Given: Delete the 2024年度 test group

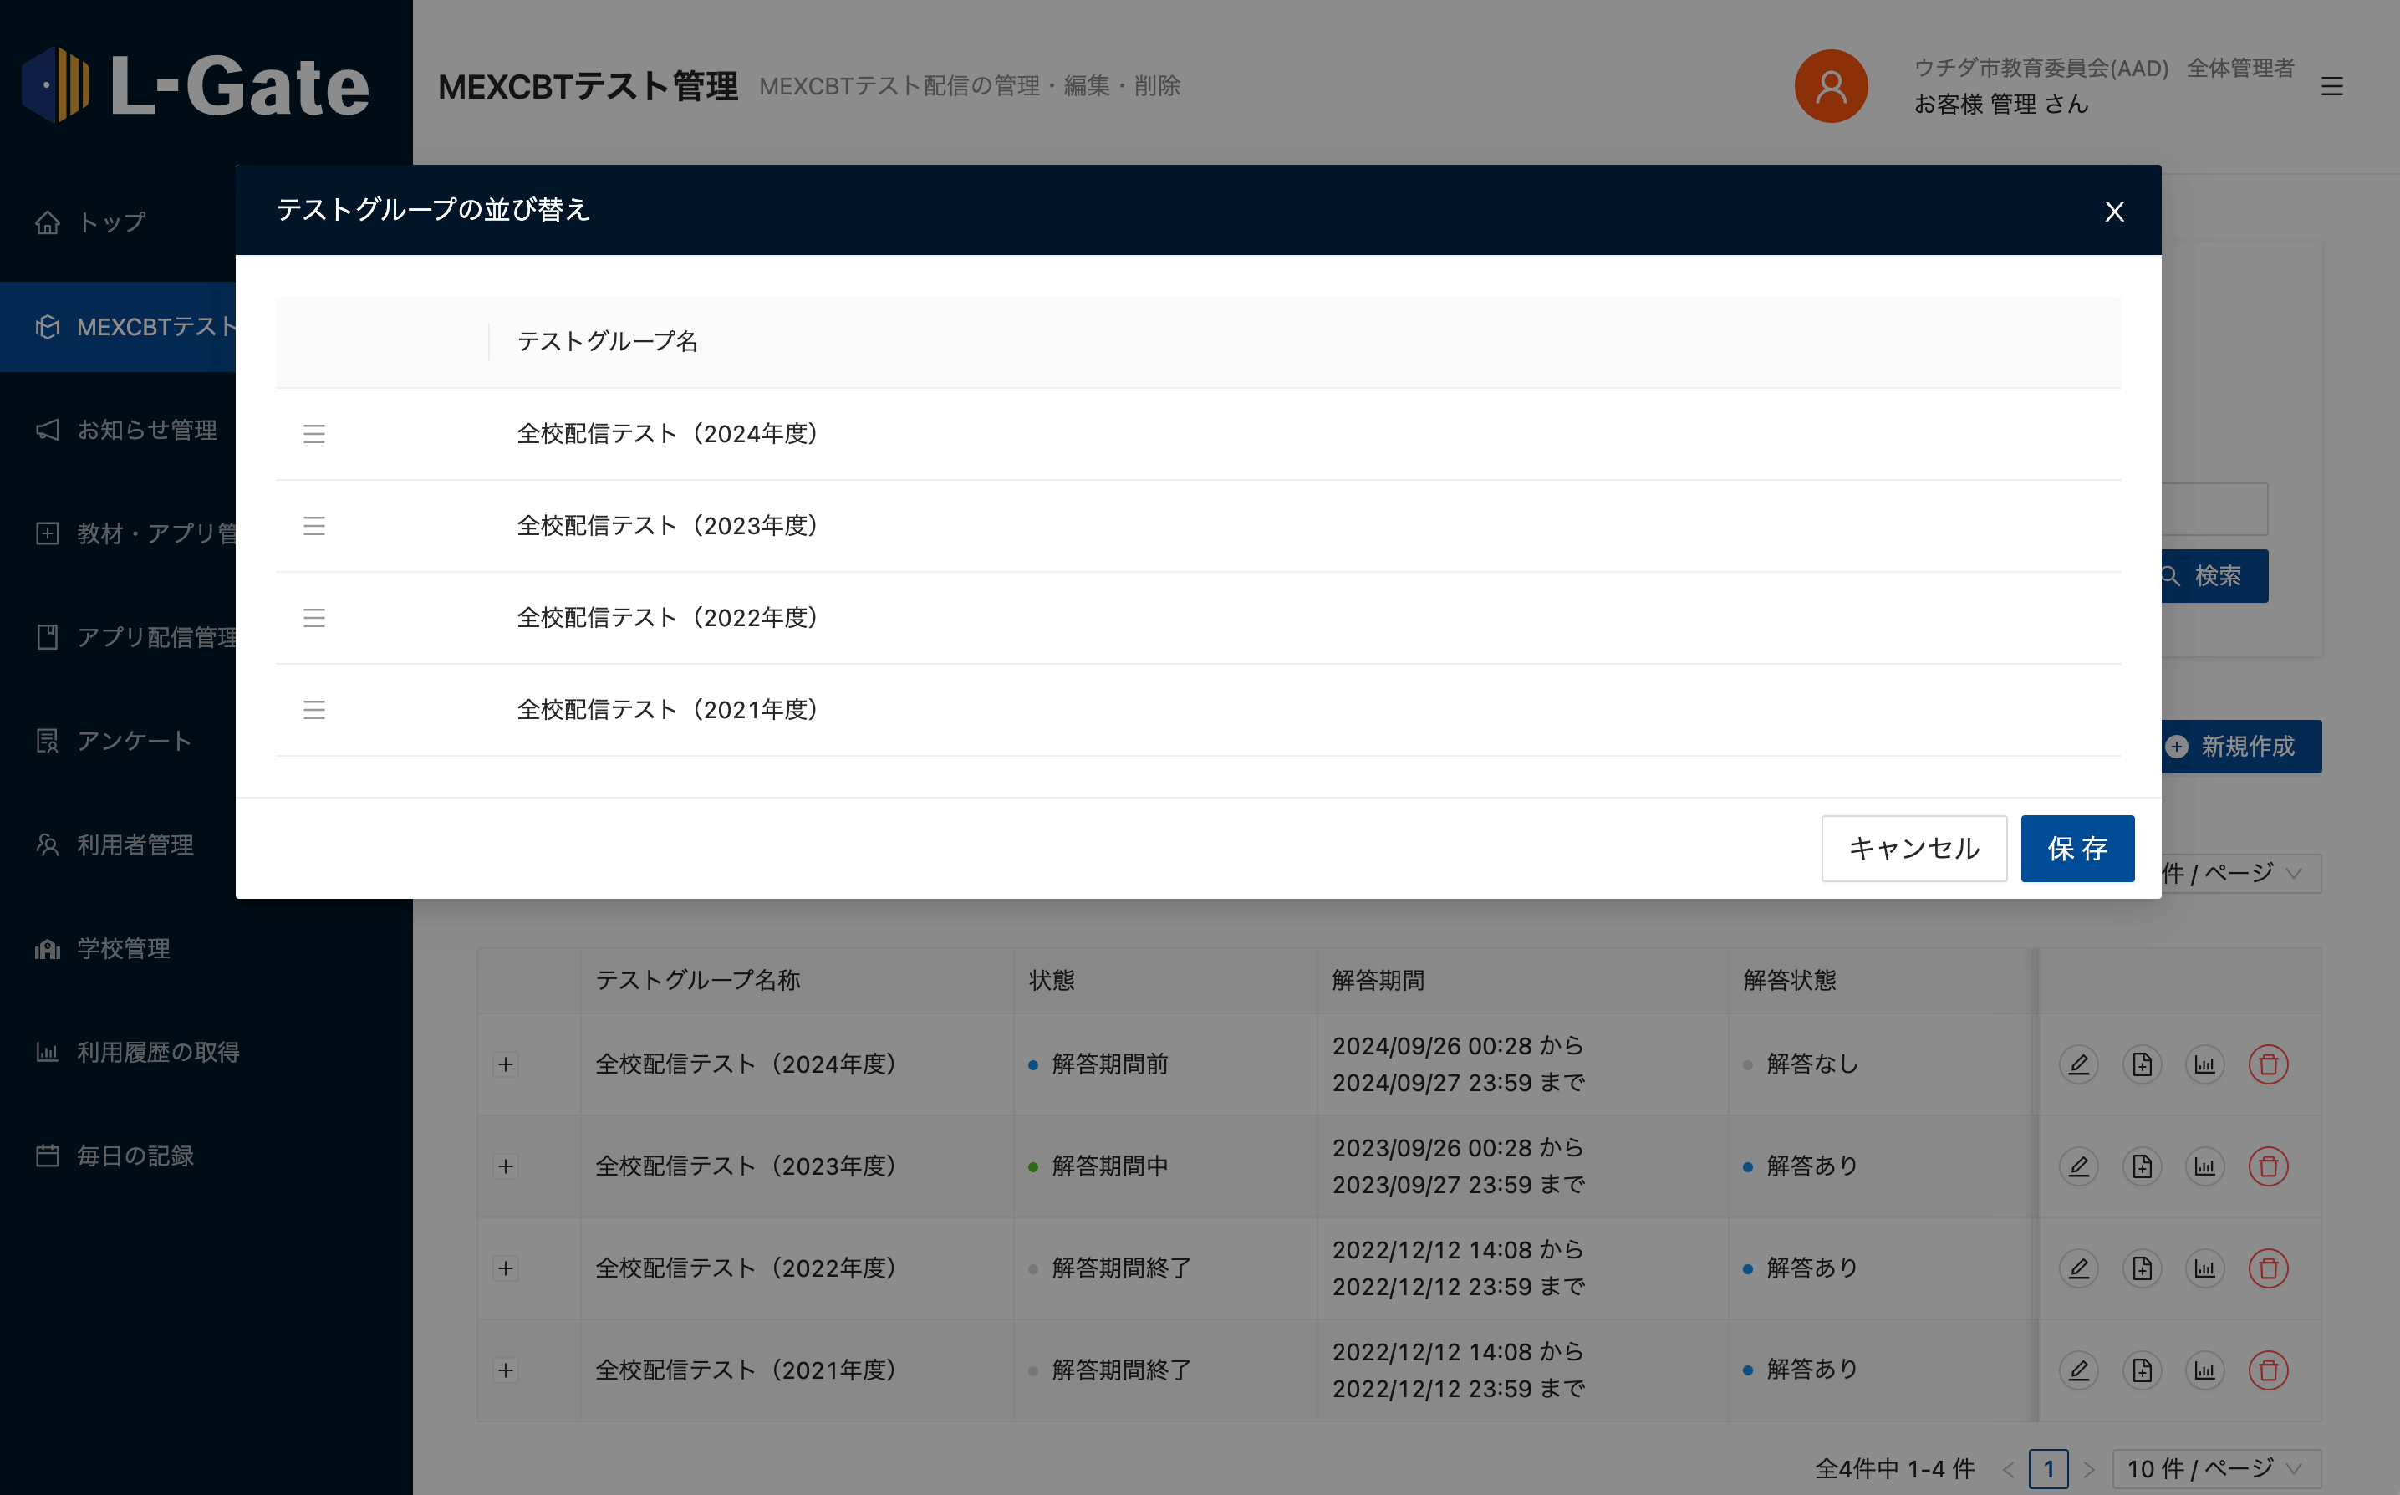Looking at the screenshot, I should (2269, 1065).
